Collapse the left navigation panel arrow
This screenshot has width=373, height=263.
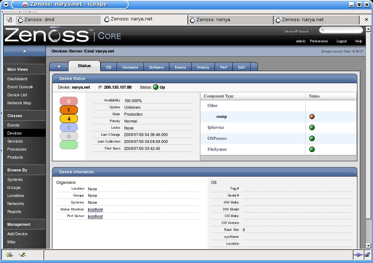point(24,51)
